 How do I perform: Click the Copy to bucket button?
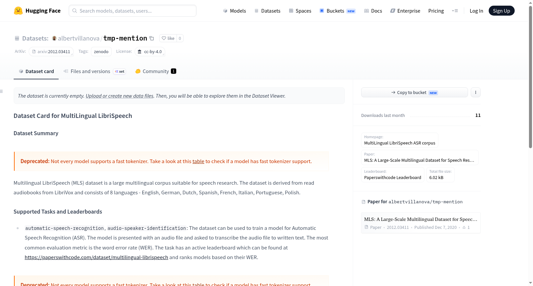click(414, 92)
